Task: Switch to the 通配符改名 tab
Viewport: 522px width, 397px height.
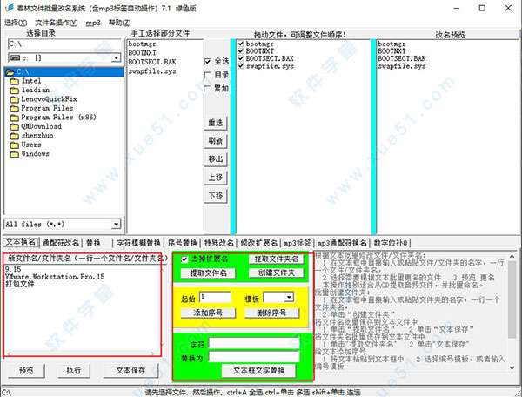Action: [x=60, y=243]
